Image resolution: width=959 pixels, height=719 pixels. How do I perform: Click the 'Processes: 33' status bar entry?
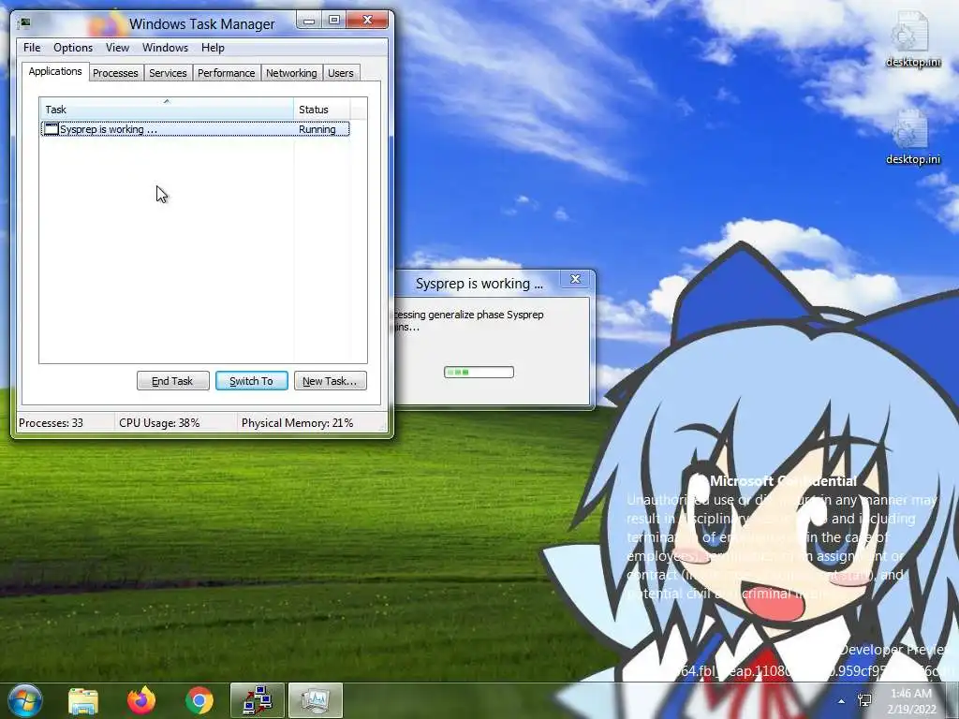pos(52,422)
